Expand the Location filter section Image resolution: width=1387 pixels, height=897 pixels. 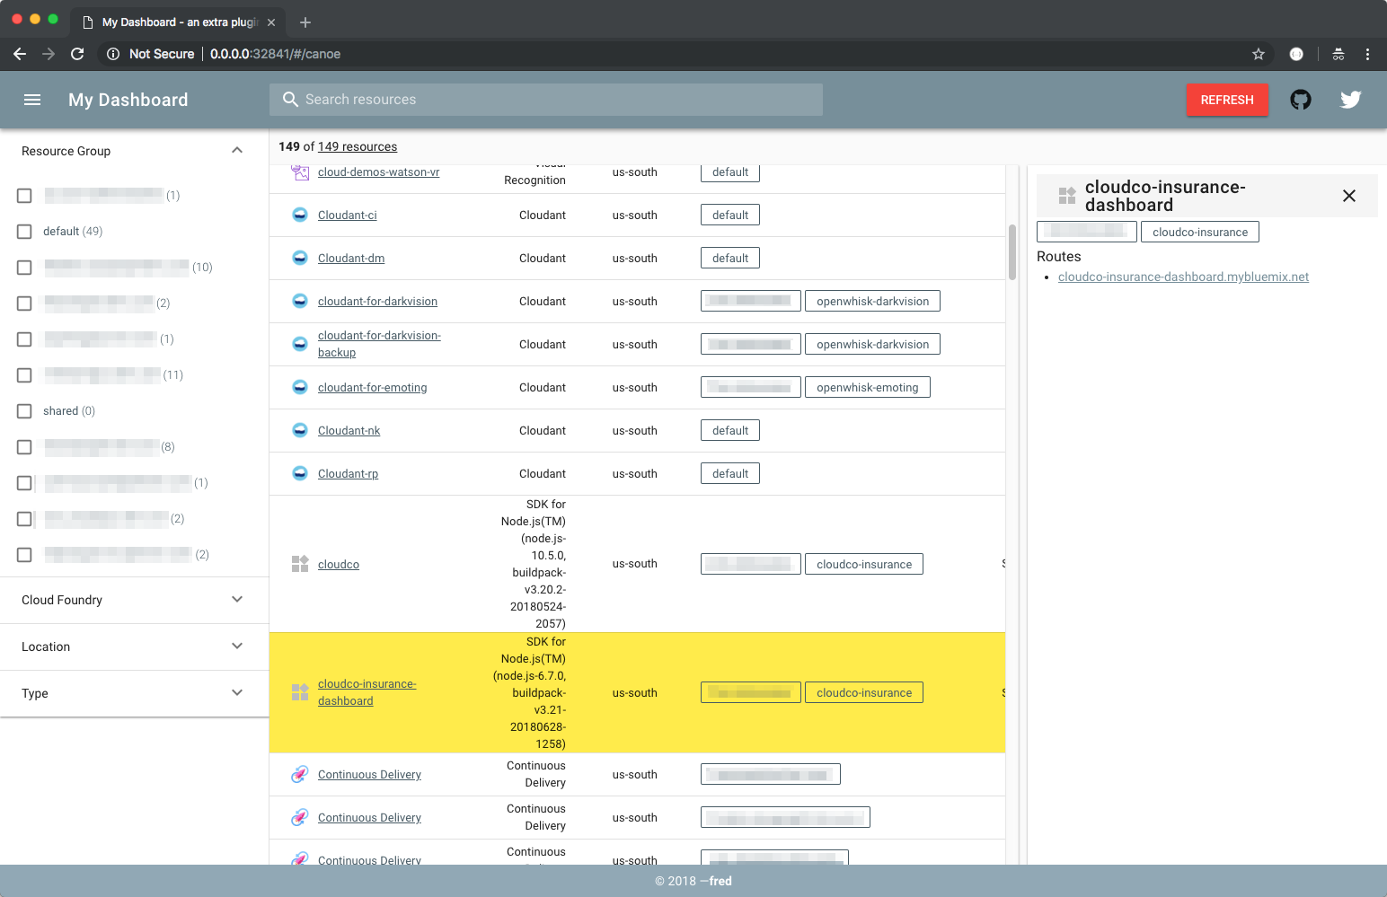coord(237,646)
